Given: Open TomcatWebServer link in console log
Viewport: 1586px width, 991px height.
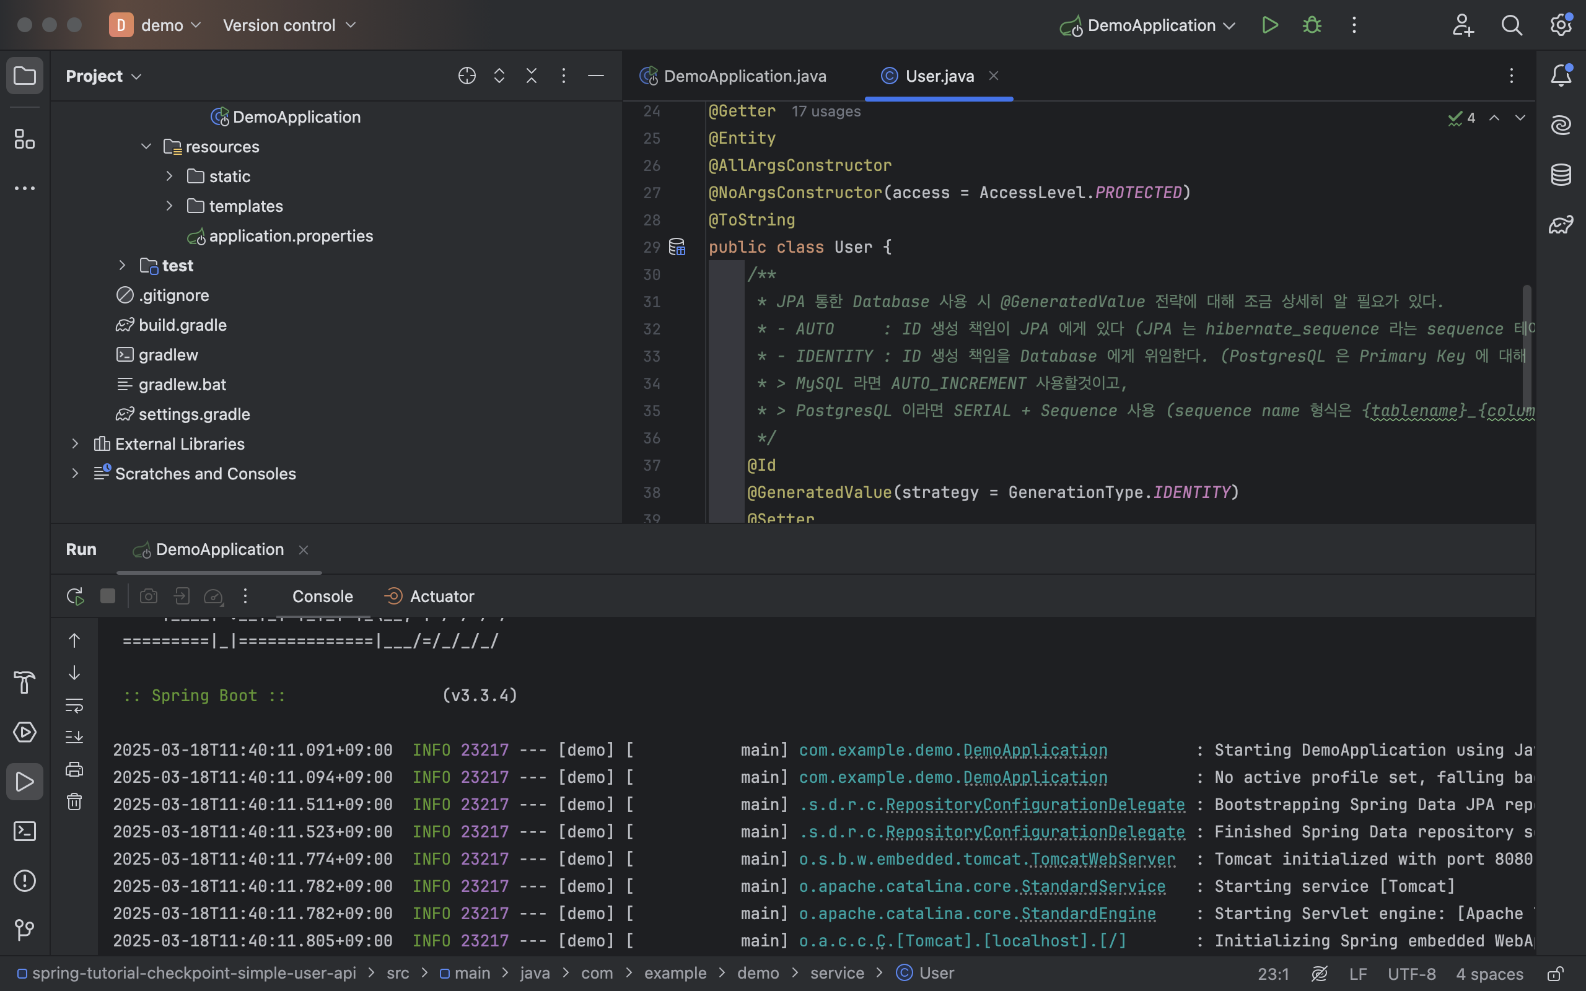Looking at the screenshot, I should tap(1102, 858).
